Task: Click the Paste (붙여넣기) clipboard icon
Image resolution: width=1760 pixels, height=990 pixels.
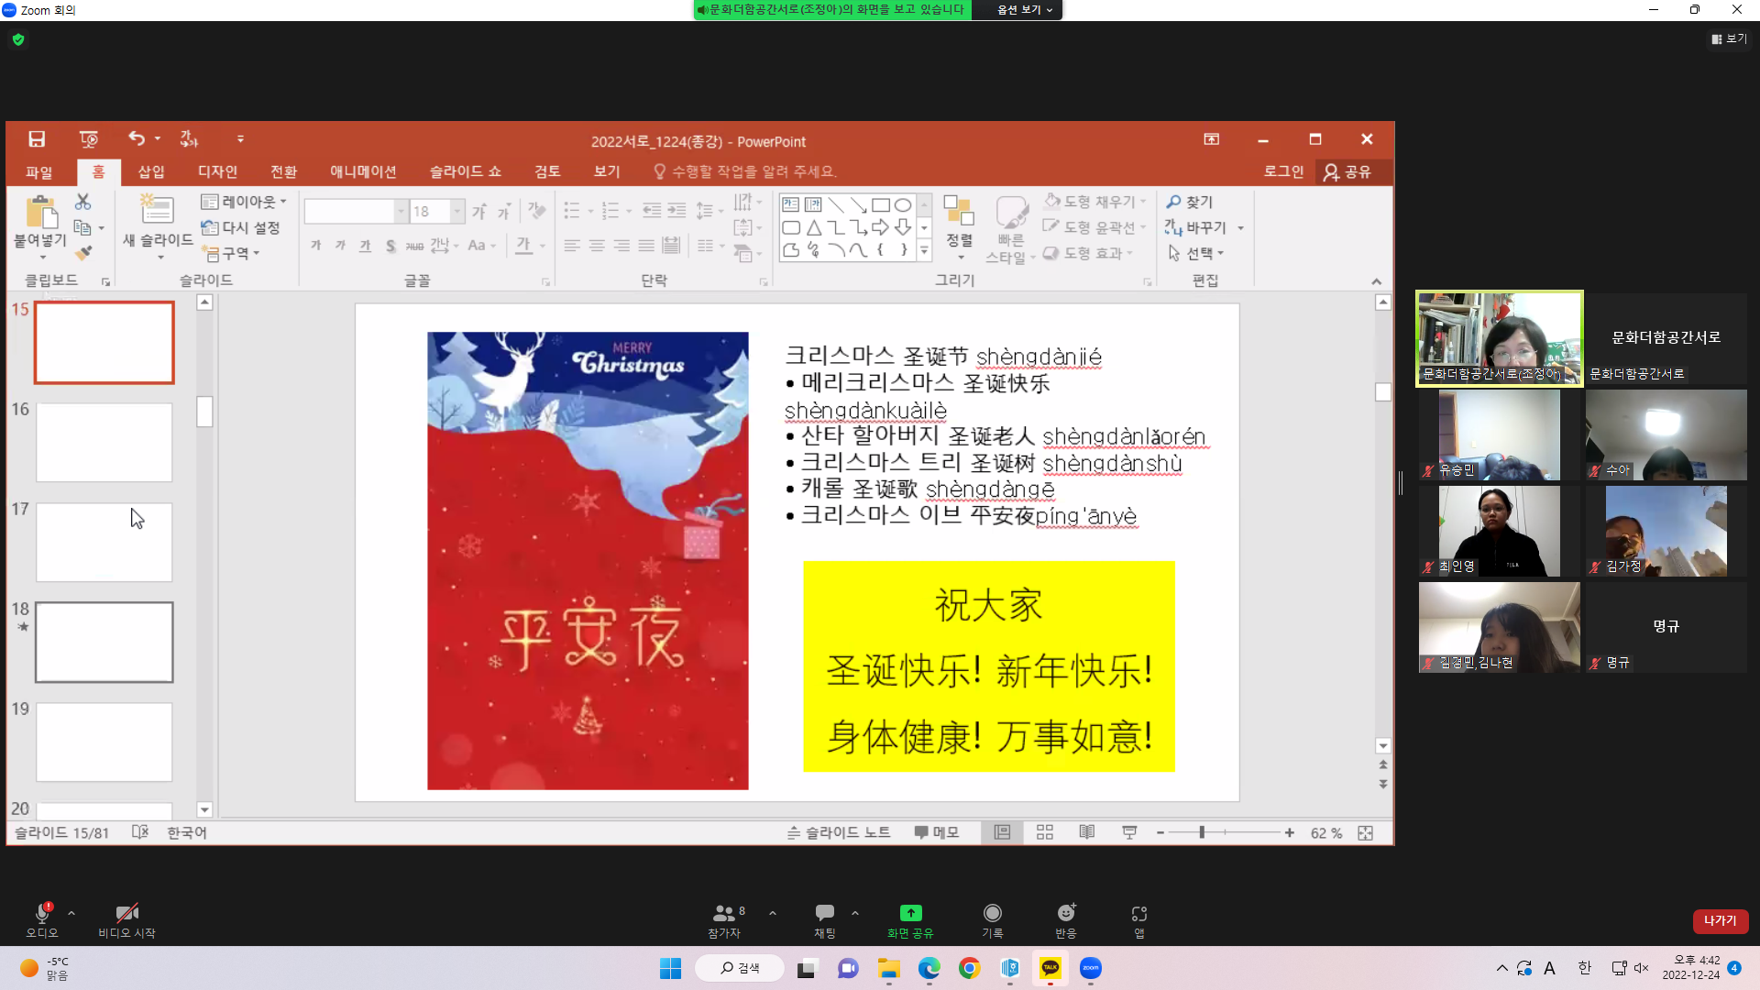Action: pyautogui.click(x=41, y=212)
